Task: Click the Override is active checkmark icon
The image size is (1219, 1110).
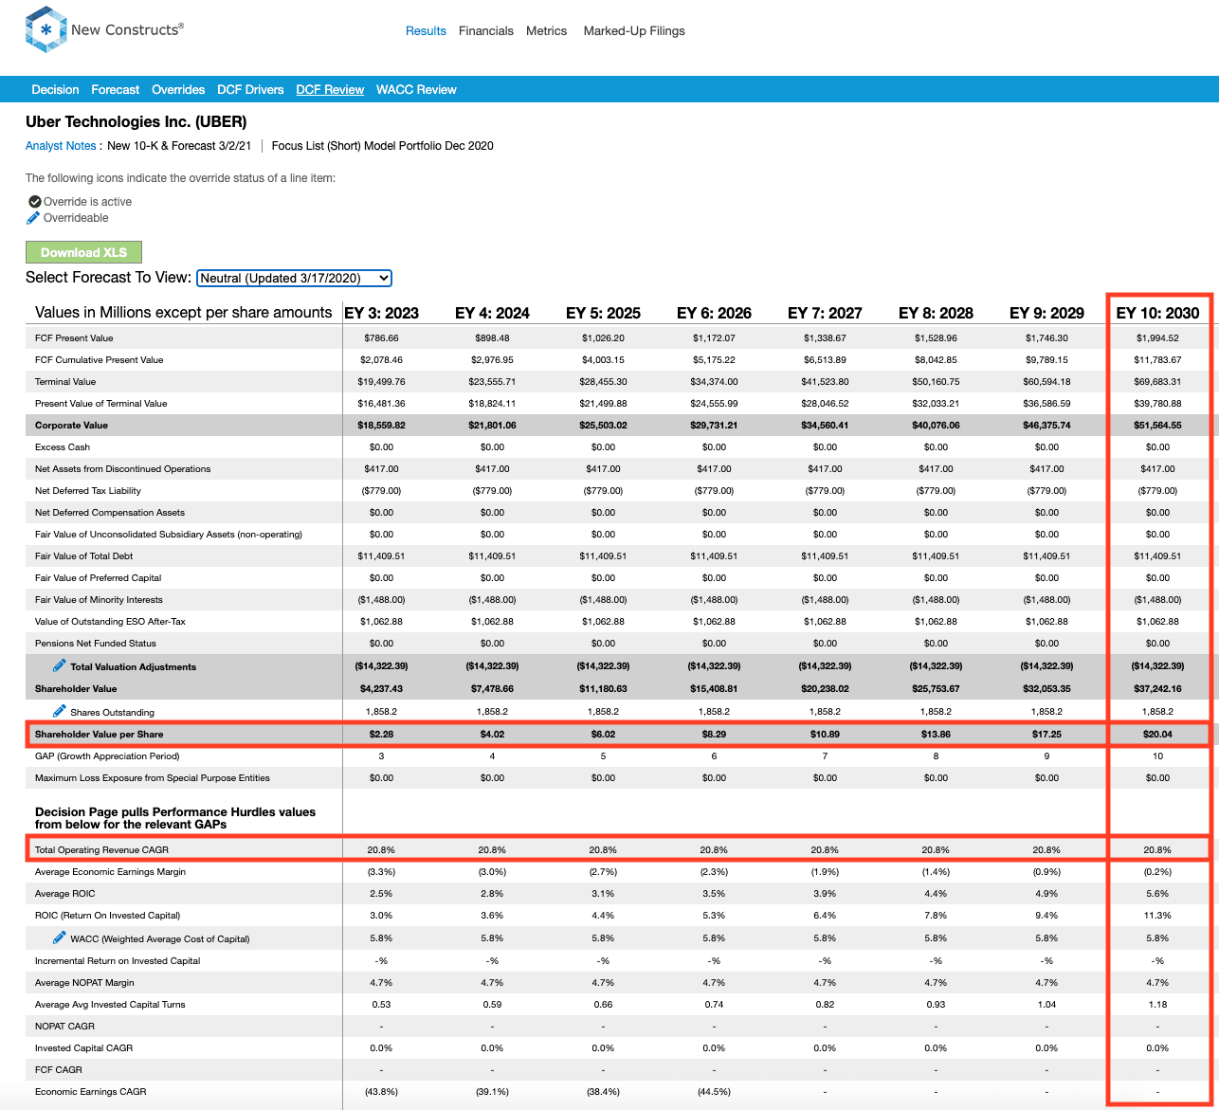Action: coord(35,202)
